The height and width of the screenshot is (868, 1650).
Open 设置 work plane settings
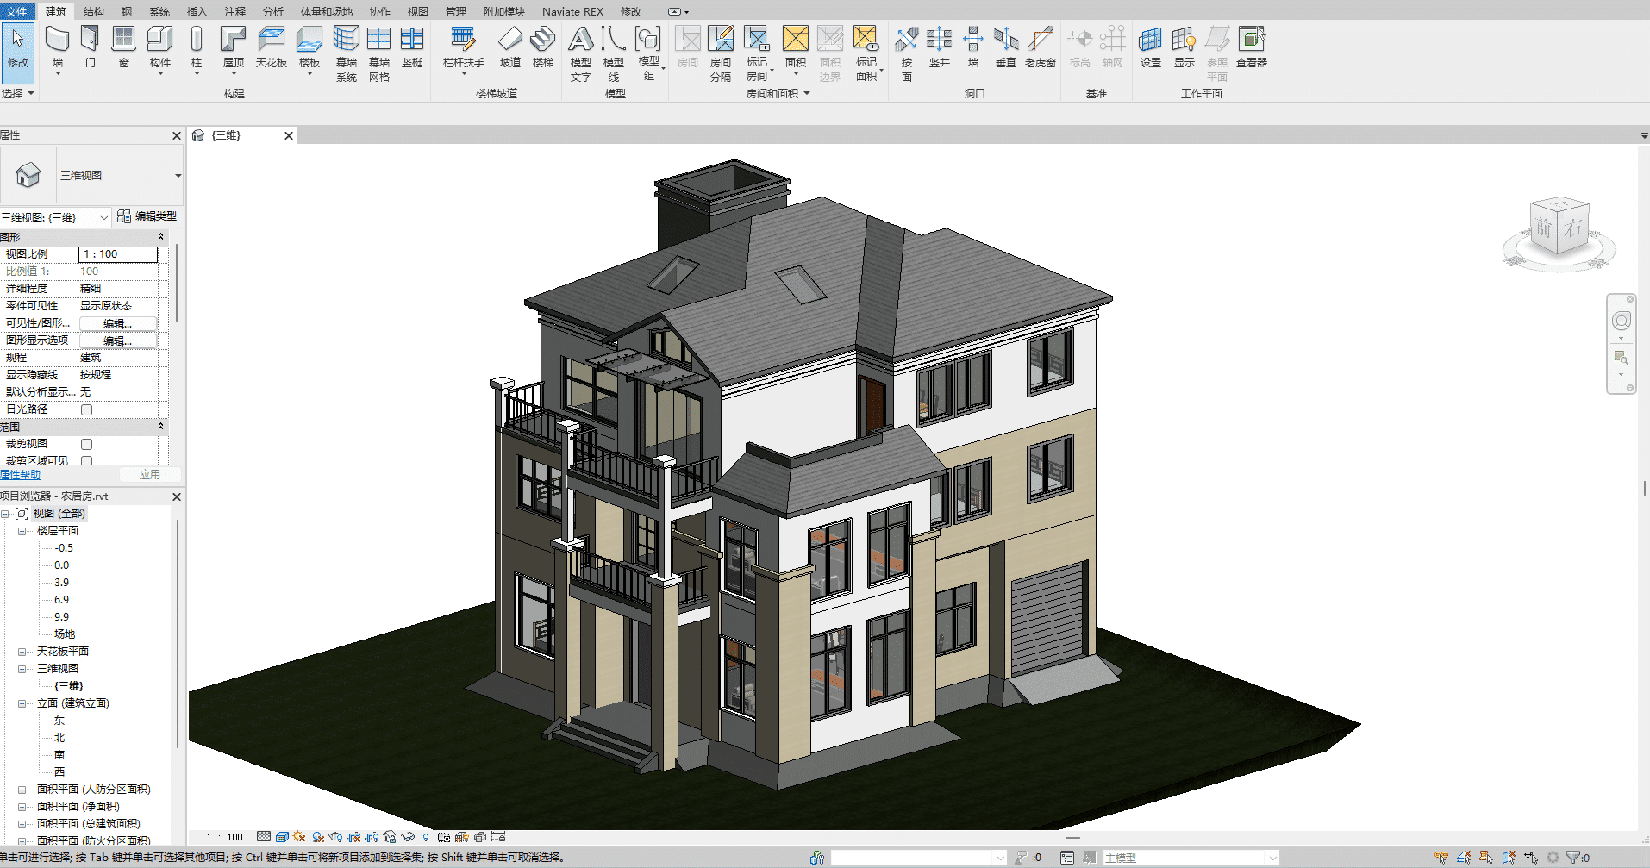coord(1151,47)
